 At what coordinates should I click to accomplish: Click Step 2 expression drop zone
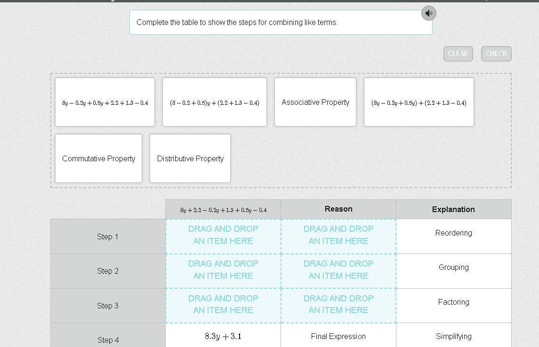(x=223, y=271)
